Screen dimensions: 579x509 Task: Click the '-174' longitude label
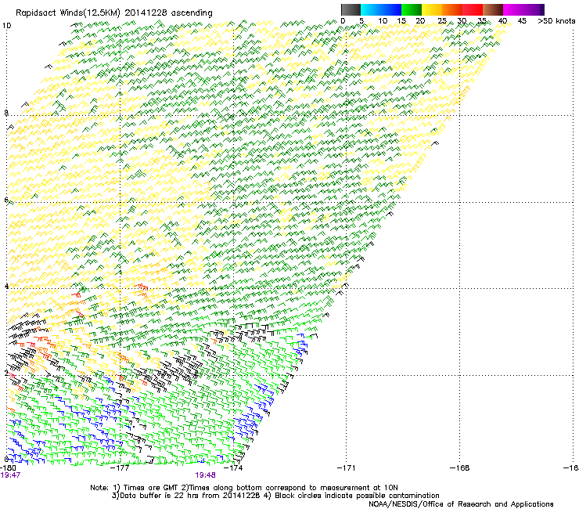[x=234, y=468]
